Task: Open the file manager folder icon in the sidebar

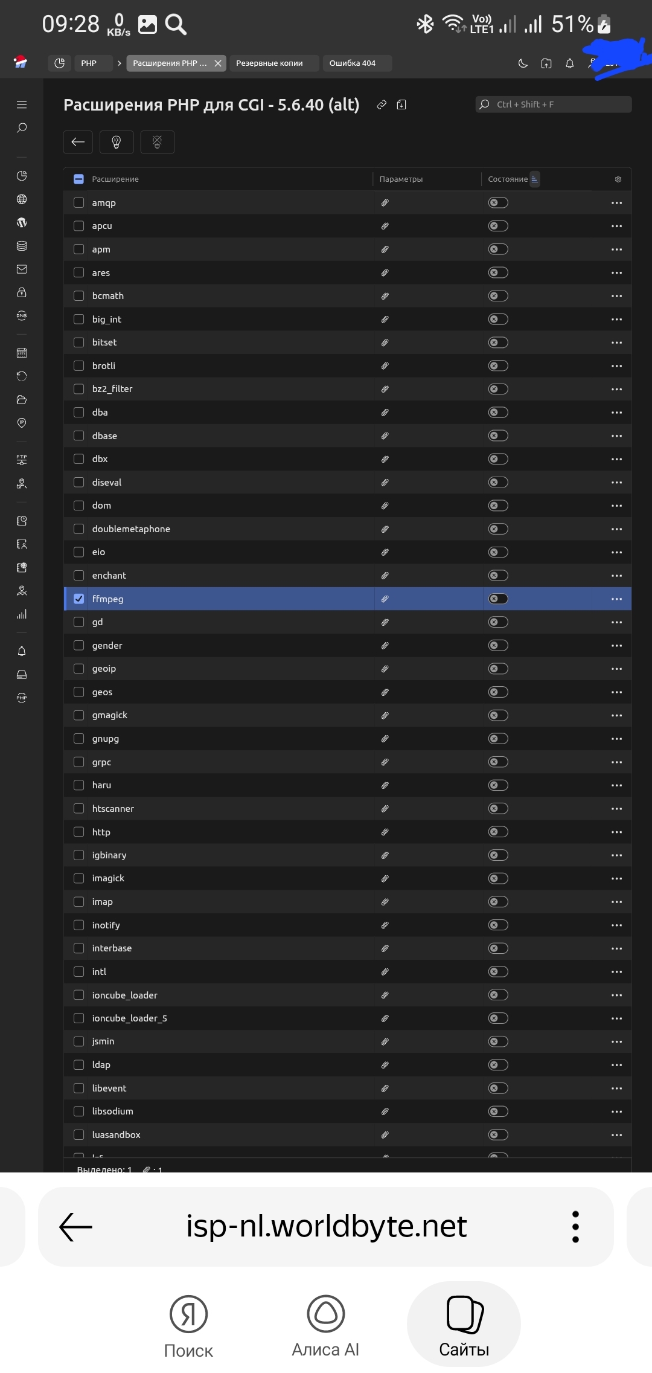Action: 22,399
